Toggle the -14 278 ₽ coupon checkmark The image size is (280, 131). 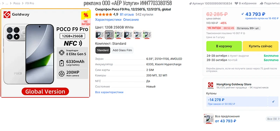pos(273,102)
